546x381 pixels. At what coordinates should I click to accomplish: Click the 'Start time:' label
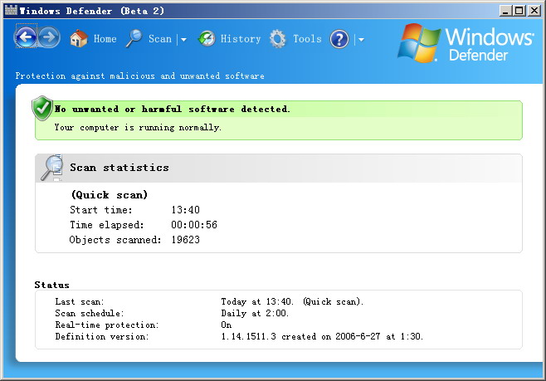point(101,210)
